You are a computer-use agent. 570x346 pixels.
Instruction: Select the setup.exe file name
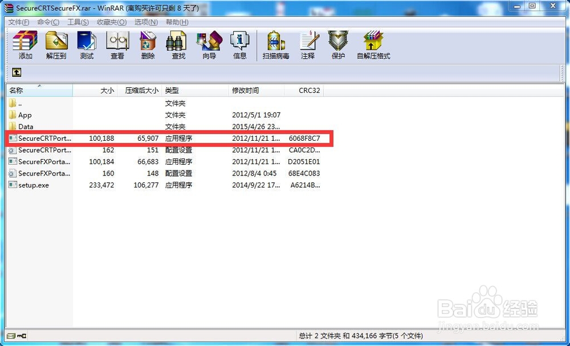tap(34, 185)
